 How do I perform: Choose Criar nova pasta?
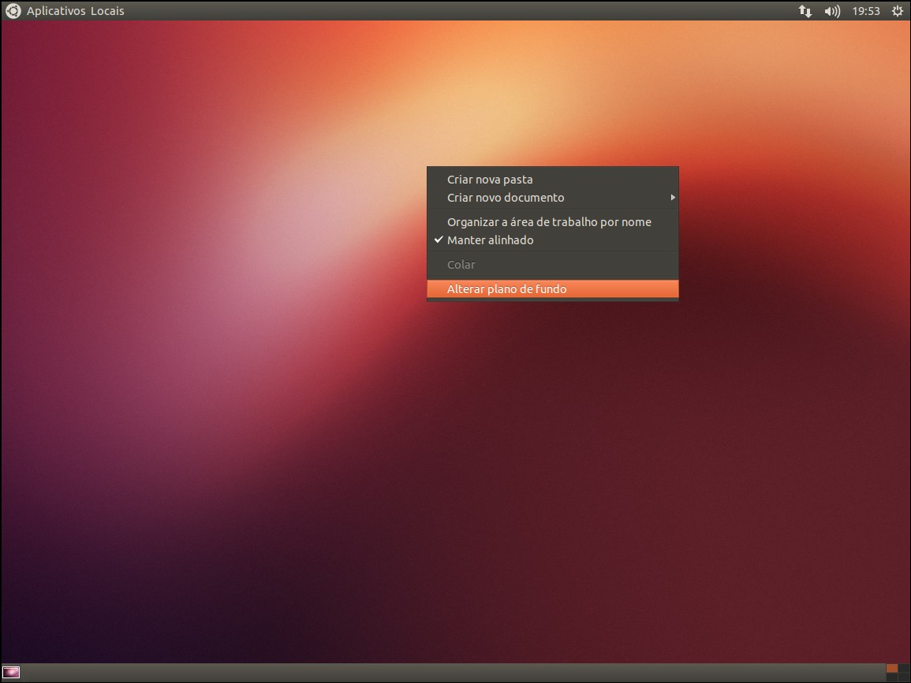[x=490, y=180]
